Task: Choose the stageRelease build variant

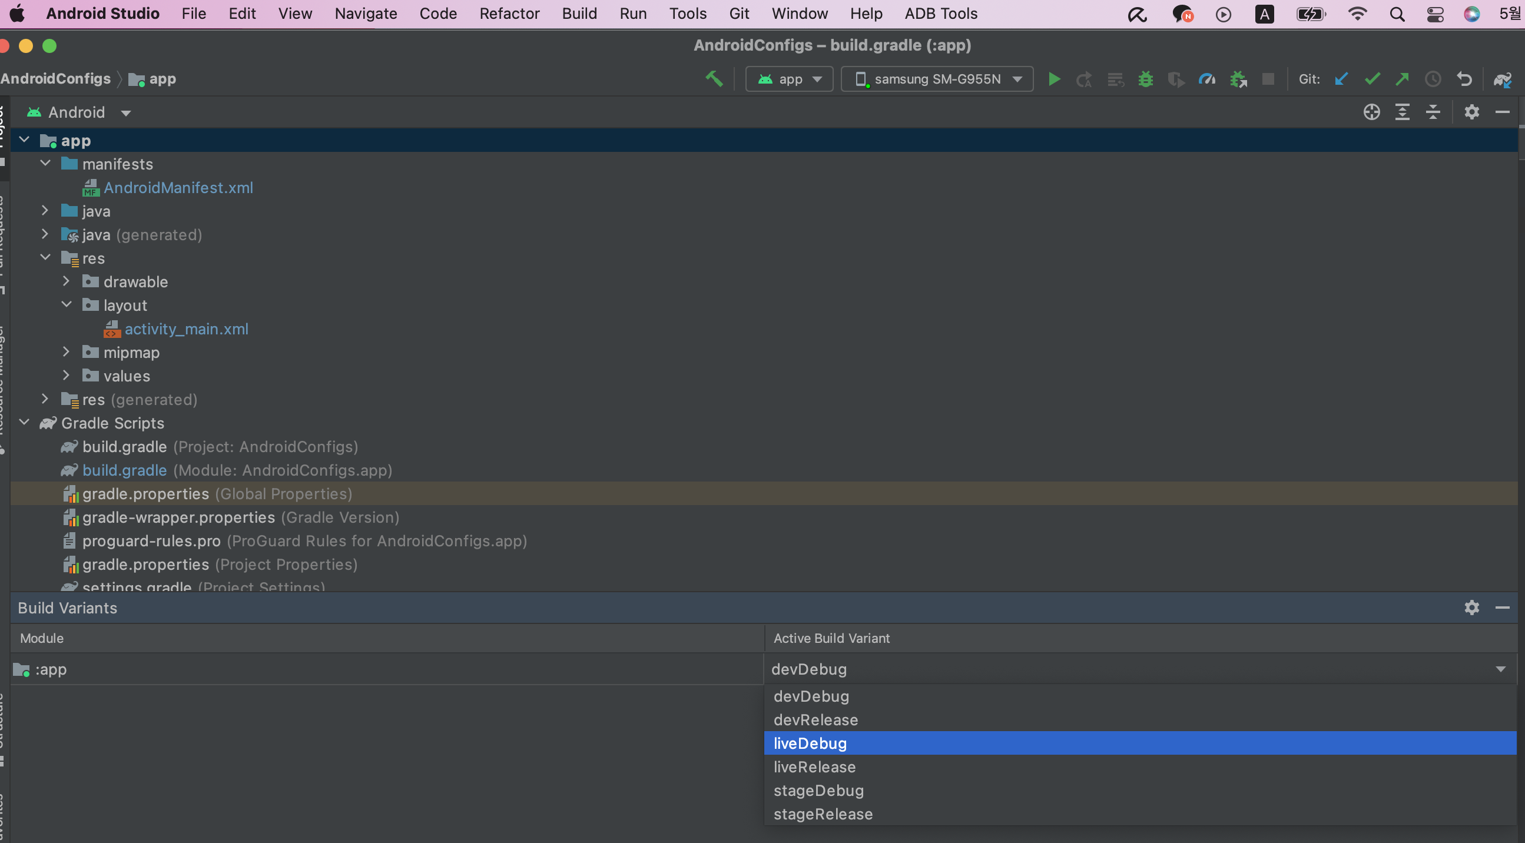Action: click(x=823, y=814)
